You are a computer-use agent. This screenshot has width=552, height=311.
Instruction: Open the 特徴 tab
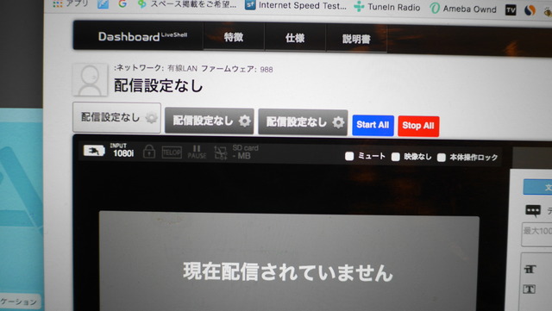pyautogui.click(x=234, y=37)
